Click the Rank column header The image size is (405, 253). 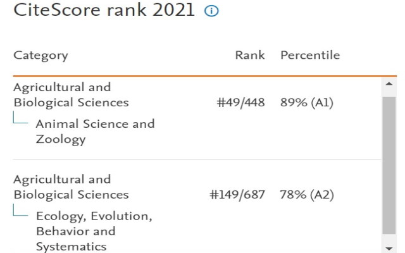point(250,55)
